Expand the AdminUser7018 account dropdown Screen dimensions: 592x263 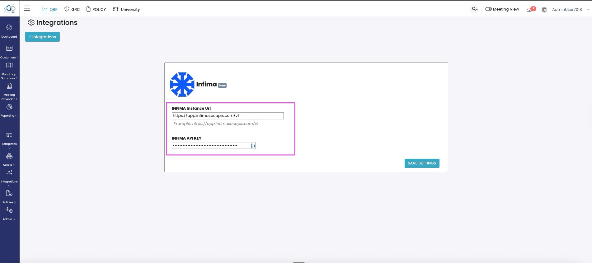570,9
